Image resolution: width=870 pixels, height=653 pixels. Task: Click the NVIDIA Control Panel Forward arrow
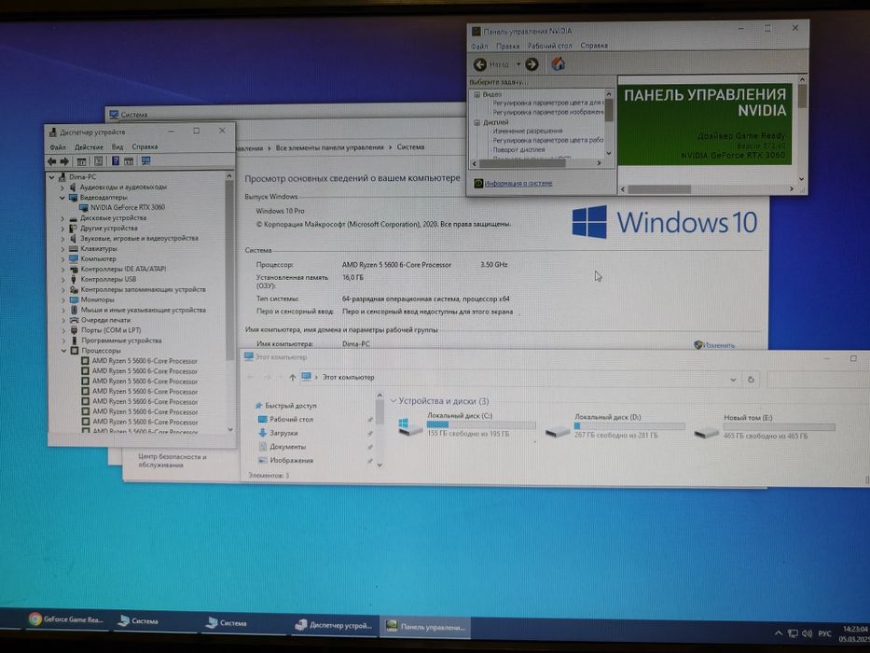[x=532, y=64]
